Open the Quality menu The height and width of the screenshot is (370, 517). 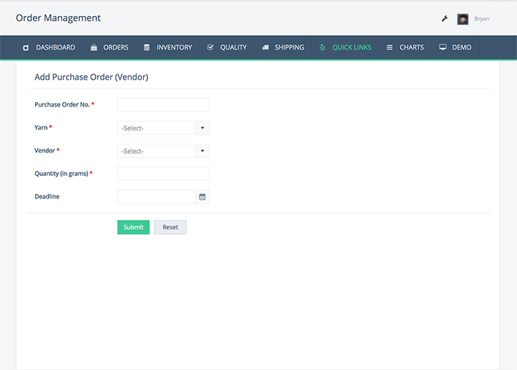pyautogui.click(x=227, y=47)
